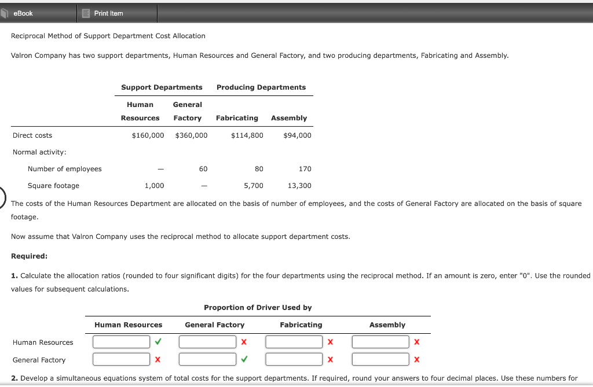Click the Fabricating proportion field for Human Resources
The width and height of the screenshot is (593, 387).
click(x=294, y=342)
